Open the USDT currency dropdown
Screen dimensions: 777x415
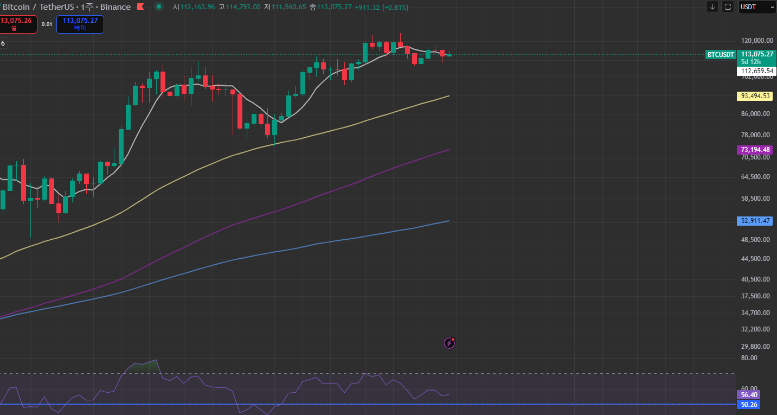(x=757, y=7)
